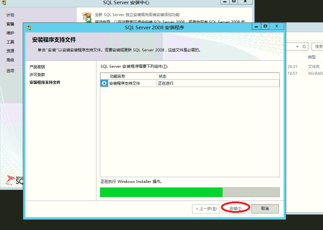Click the 全新 SQL Server 独立安装 link

tap(137, 15)
